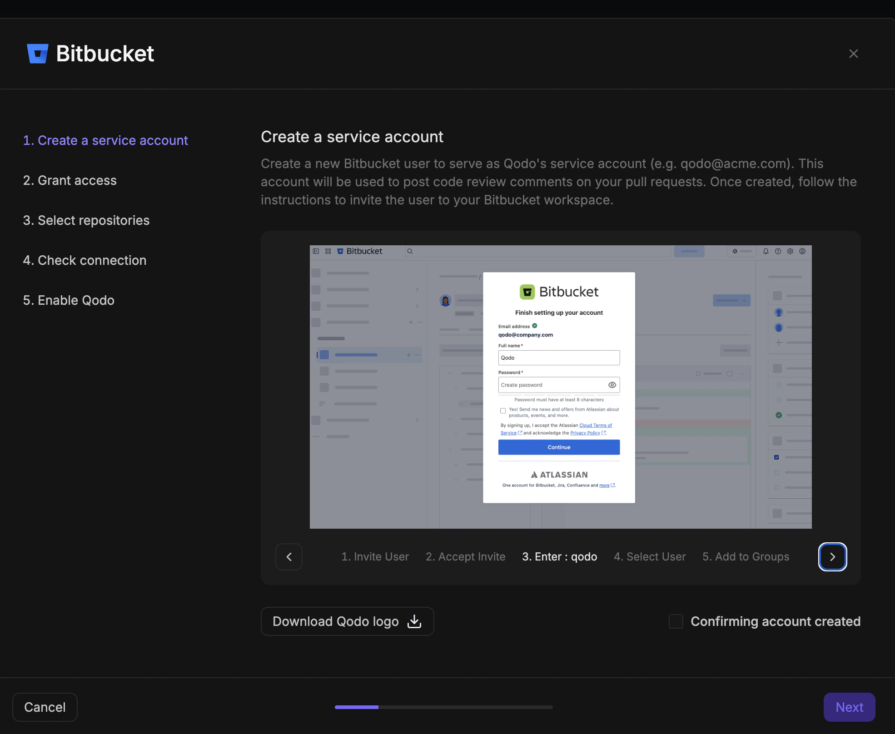Jump to step 4. Check connection
895x734 pixels.
coord(85,260)
